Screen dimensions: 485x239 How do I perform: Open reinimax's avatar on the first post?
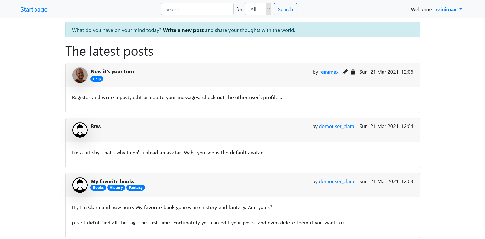coord(80,75)
